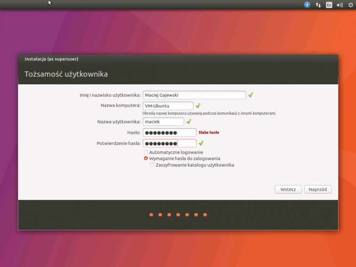Focus the Potwierdzenie hasła field

[169, 143]
